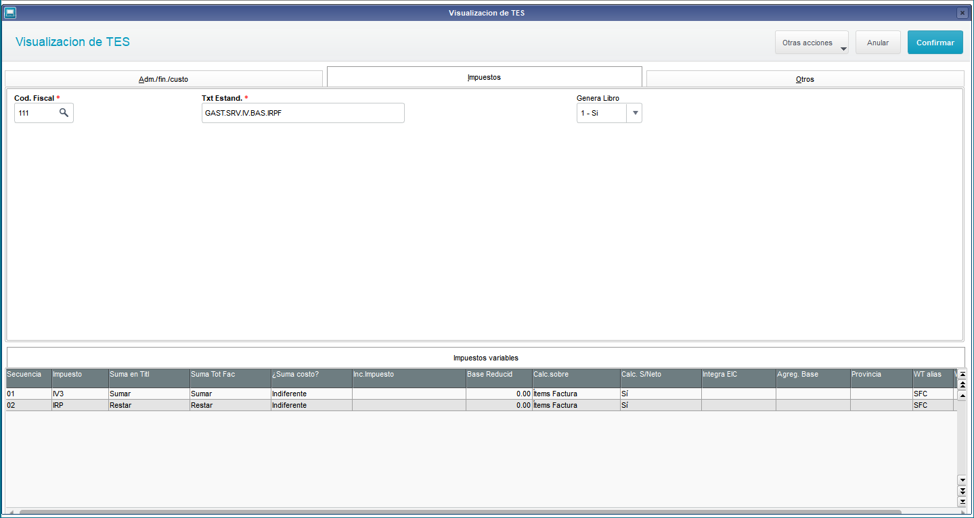Click the Provincia column header

pyautogui.click(x=881, y=378)
